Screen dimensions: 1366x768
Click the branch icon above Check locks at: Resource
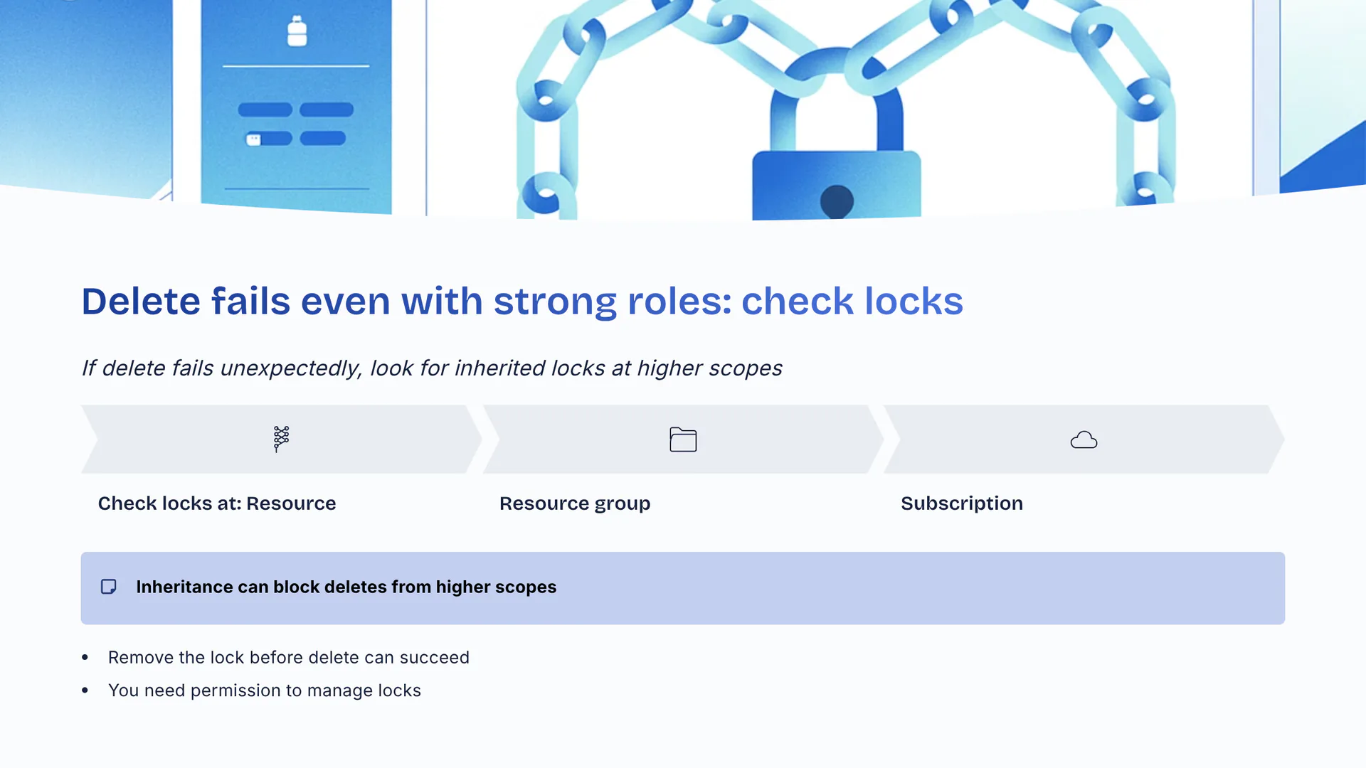point(281,439)
